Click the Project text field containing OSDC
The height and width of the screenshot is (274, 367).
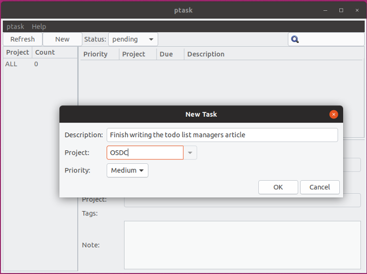[x=145, y=153]
